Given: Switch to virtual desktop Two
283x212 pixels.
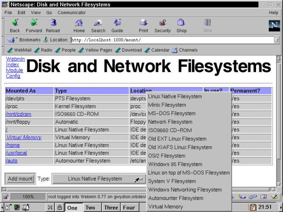Looking at the screenshot, I should coord(90,208).
